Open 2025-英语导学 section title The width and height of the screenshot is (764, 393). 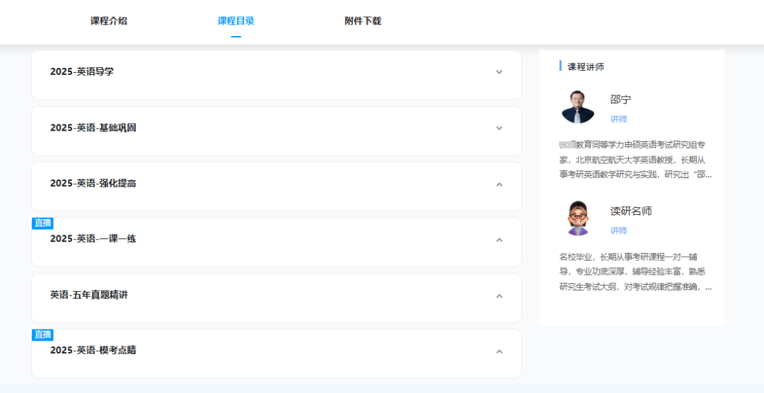[82, 71]
